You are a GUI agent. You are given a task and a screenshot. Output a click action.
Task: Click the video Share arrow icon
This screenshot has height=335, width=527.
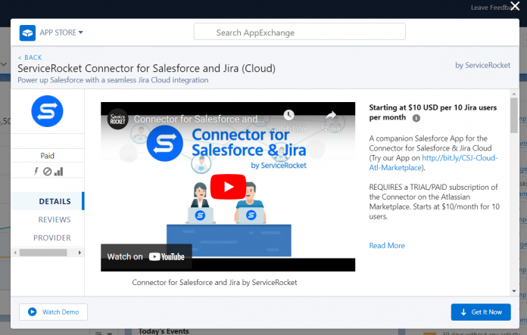point(331,116)
